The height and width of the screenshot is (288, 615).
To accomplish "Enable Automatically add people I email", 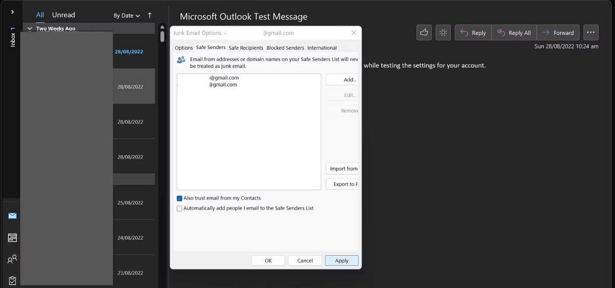I will [179, 208].
